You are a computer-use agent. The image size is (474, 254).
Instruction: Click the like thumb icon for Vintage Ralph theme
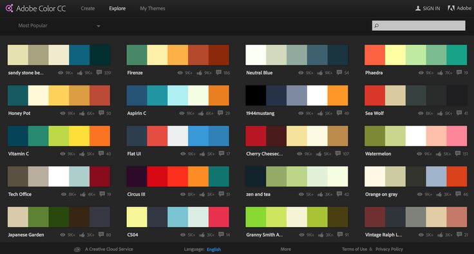440,235
